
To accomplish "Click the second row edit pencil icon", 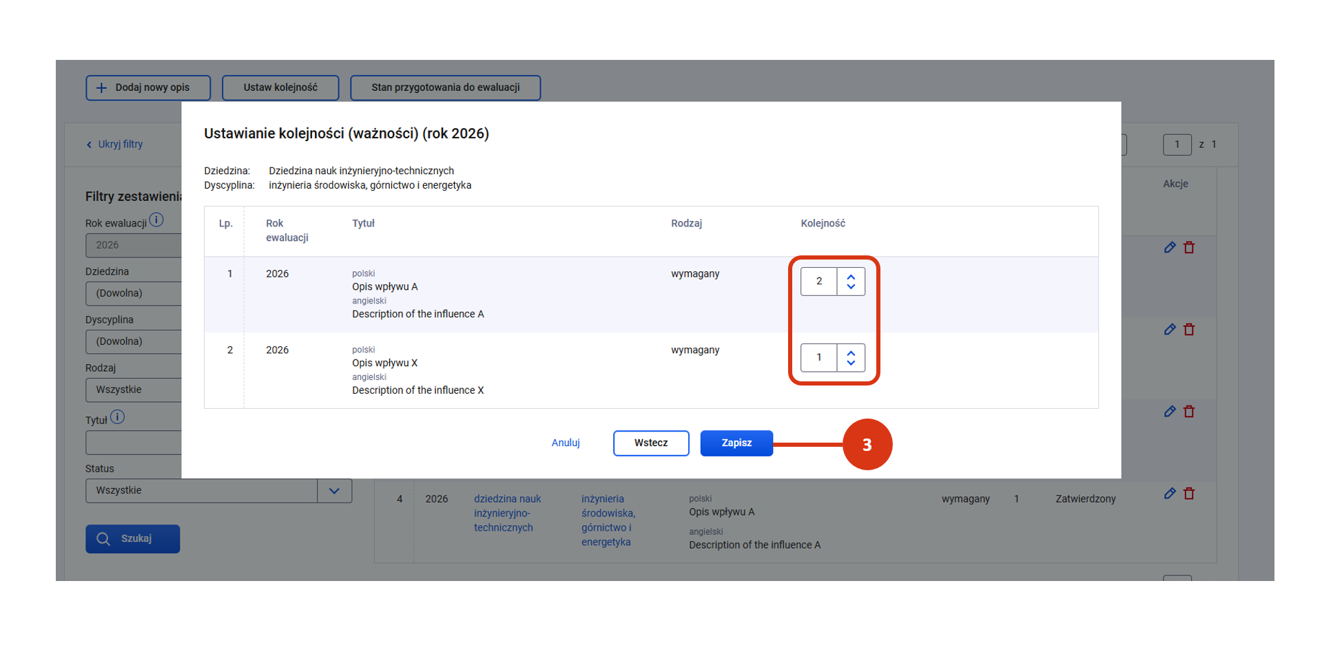I will (1169, 330).
